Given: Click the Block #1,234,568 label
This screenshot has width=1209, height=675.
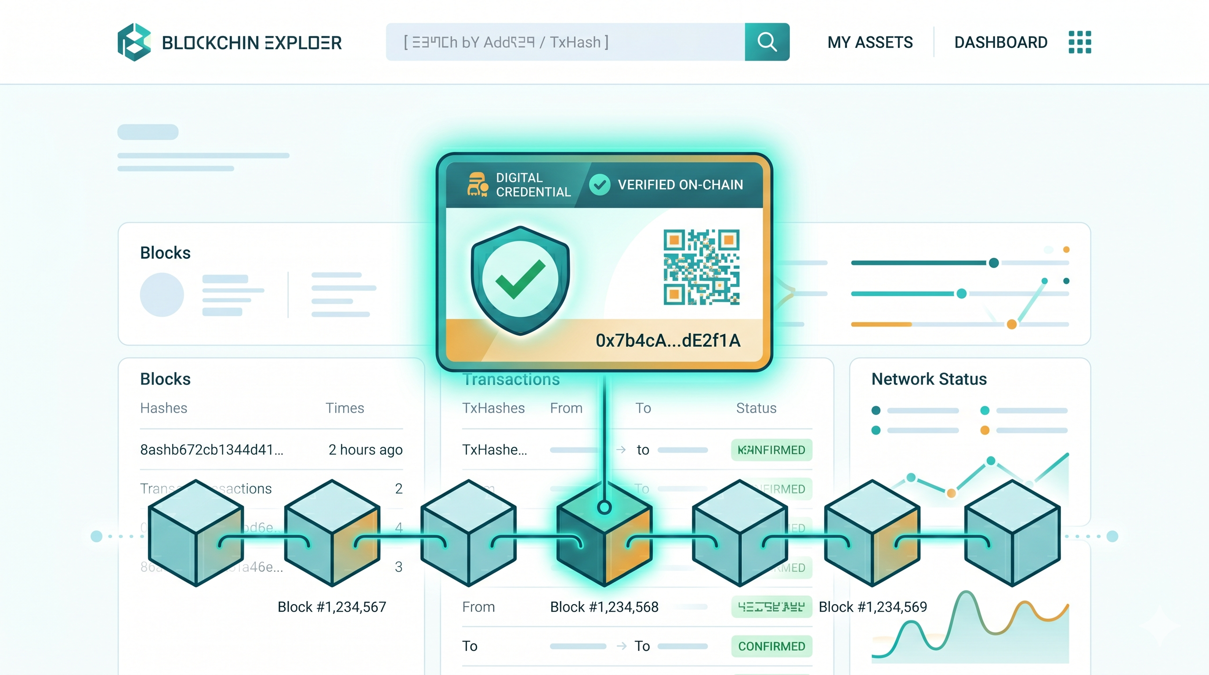Looking at the screenshot, I should pos(604,606).
